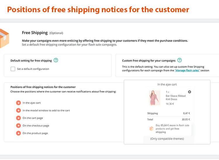The width and height of the screenshot is (219, 160).
Task: Click the Bat Sleeve Ribbed Knit Dress name
Action: tap(175, 97)
